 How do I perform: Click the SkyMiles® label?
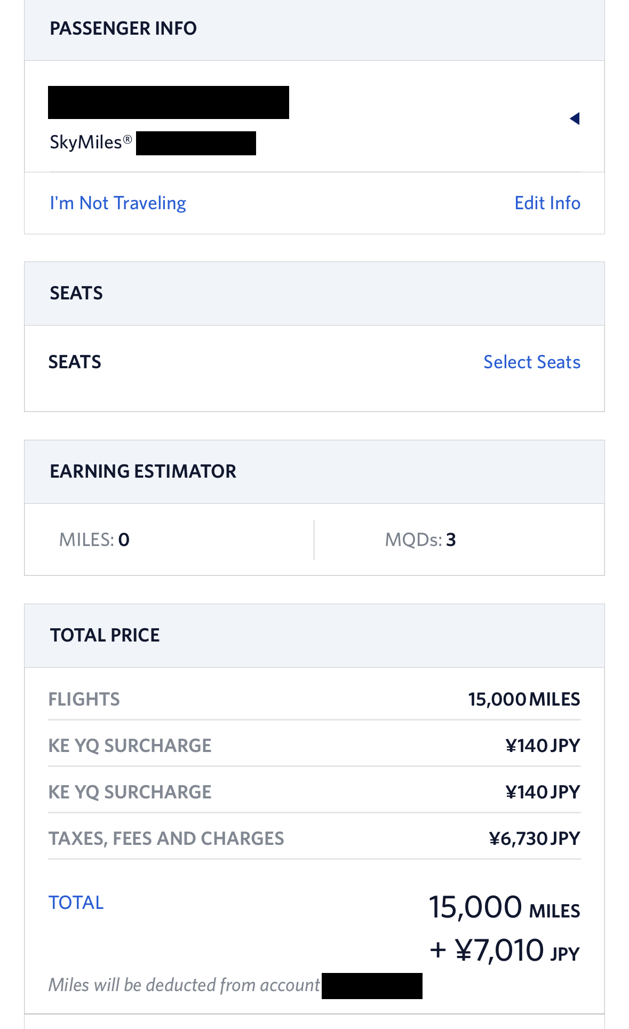point(91,143)
